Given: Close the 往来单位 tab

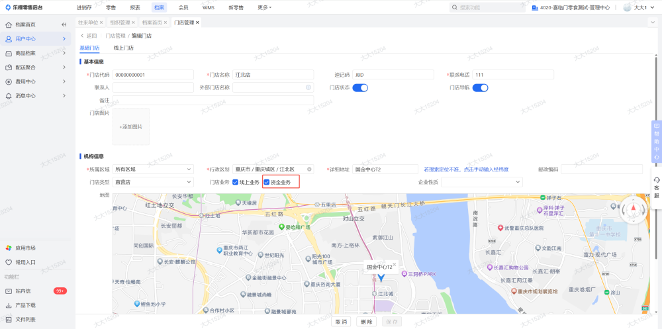Looking at the screenshot, I should coord(101,23).
